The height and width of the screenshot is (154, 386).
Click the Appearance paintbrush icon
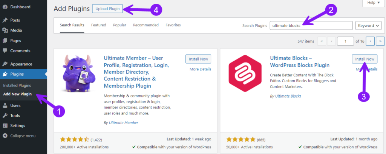(x=5, y=64)
